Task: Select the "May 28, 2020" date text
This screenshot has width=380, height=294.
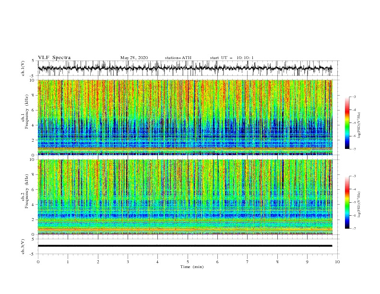Action: tap(134, 58)
